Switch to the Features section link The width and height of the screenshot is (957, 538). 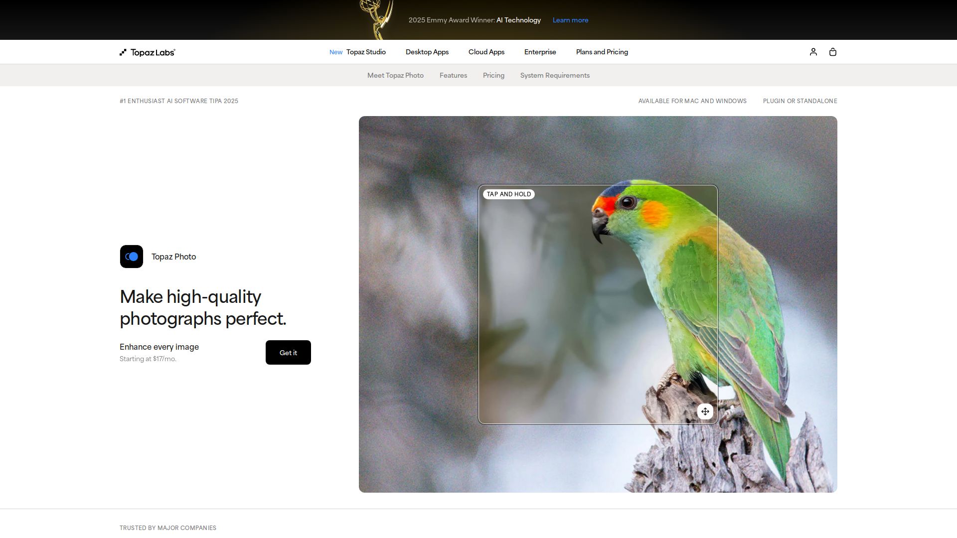(453, 75)
